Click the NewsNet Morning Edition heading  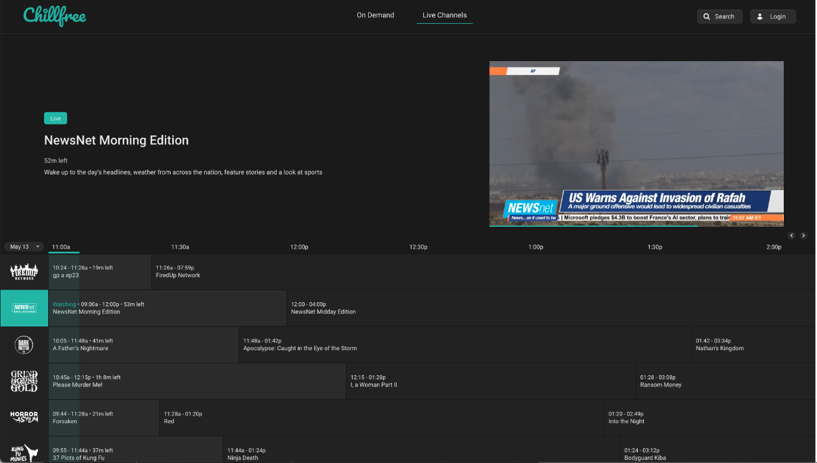116,141
